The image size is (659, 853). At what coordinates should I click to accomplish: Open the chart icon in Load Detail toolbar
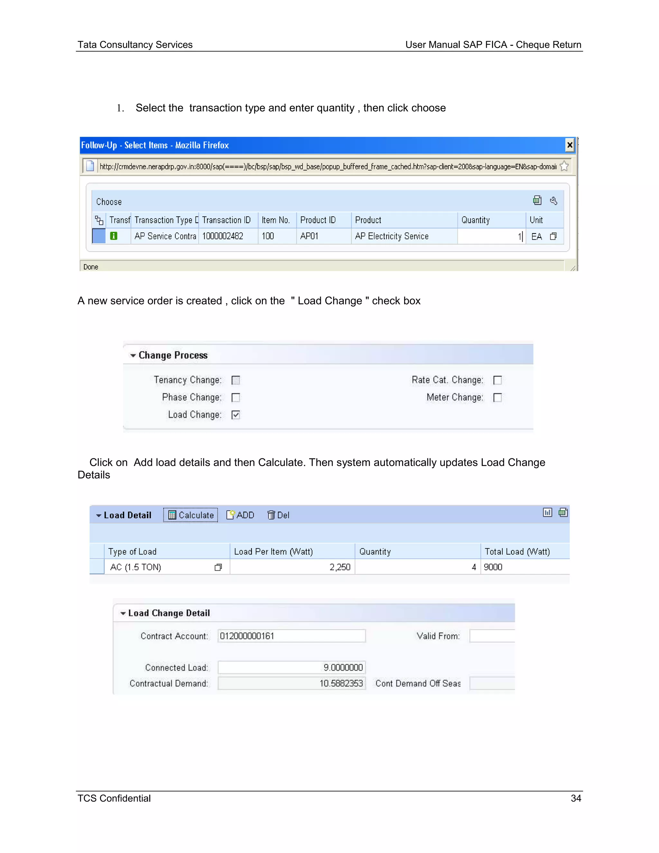point(547,512)
